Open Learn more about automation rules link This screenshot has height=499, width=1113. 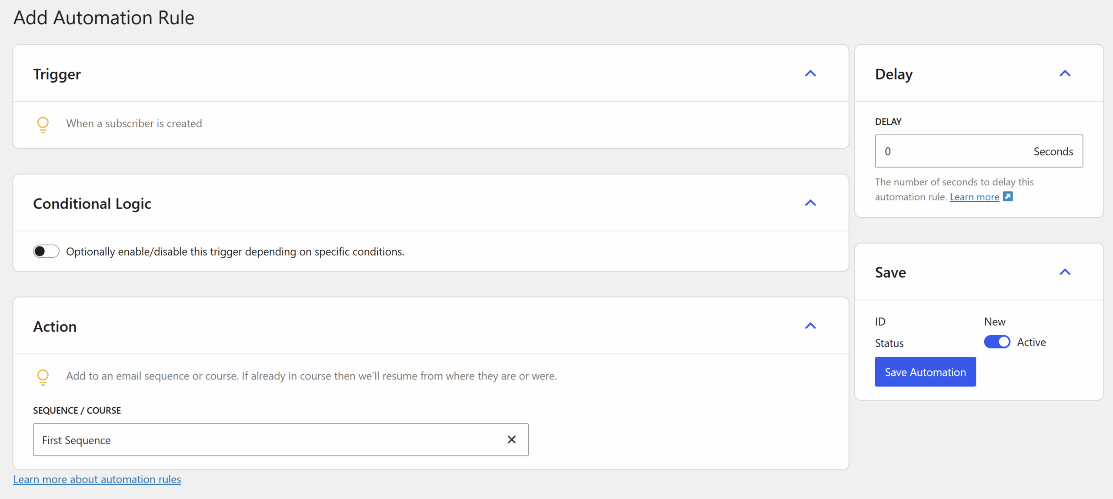point(97,479)
